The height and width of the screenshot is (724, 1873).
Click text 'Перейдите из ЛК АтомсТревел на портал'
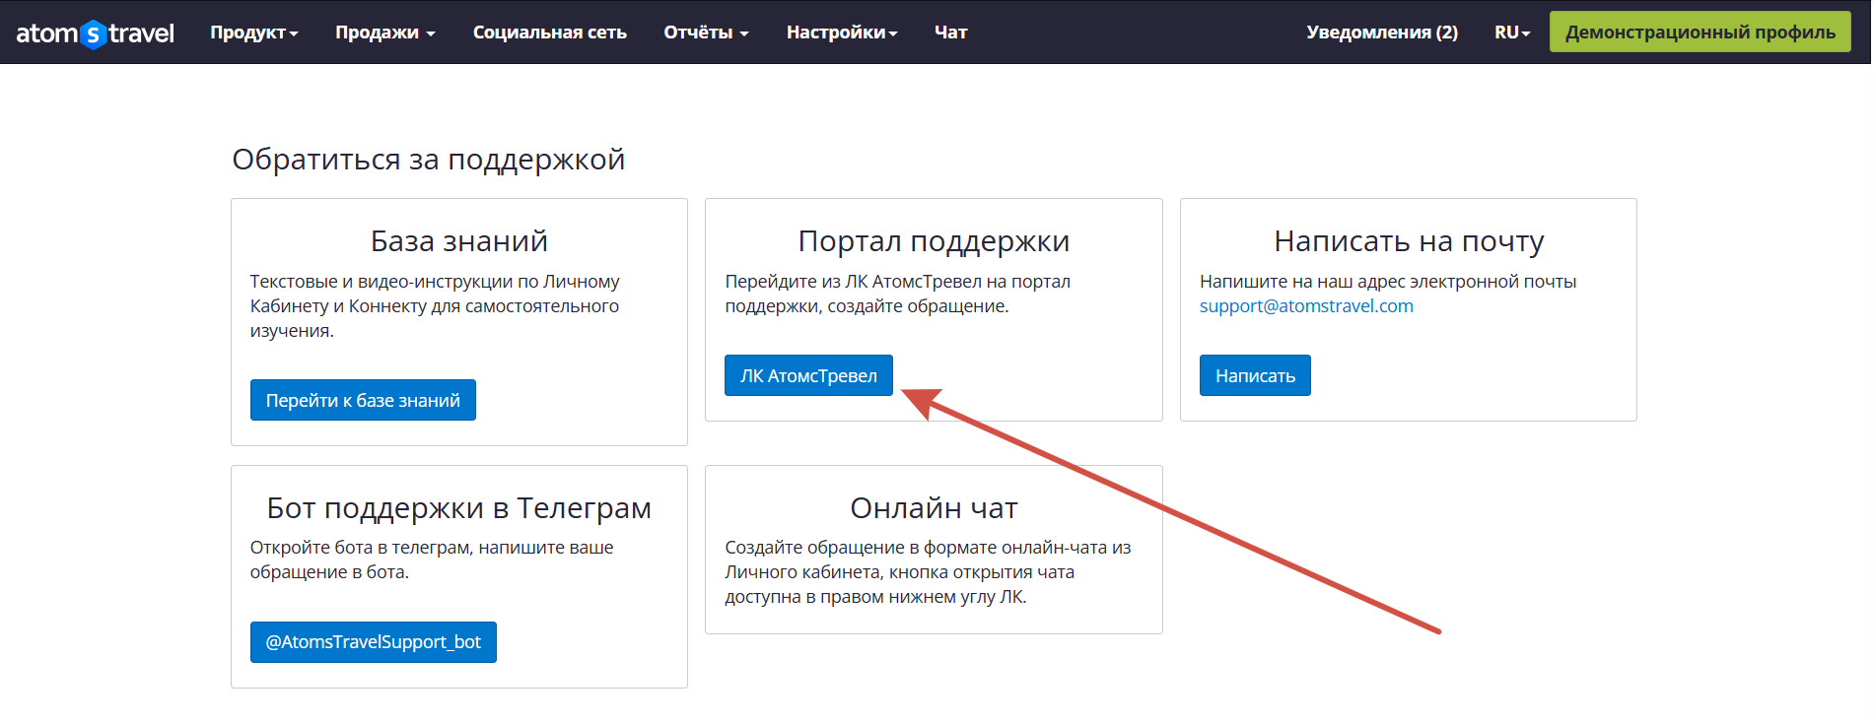tap(898, 282)
